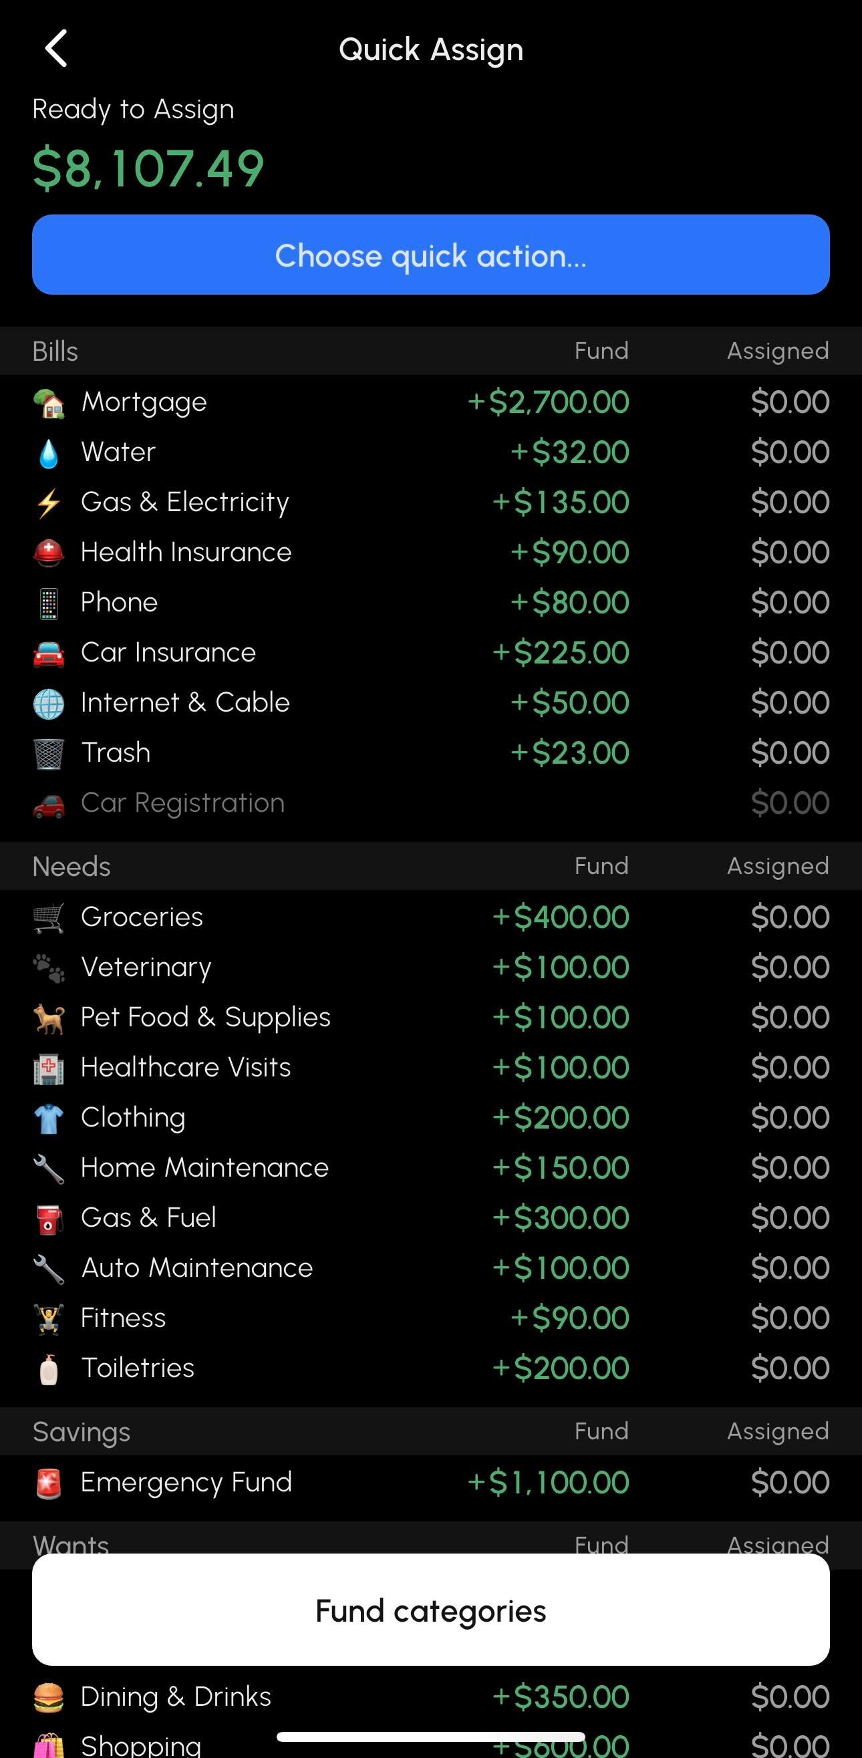
Task: Select the Needs group header
Action: pos(71,867)
